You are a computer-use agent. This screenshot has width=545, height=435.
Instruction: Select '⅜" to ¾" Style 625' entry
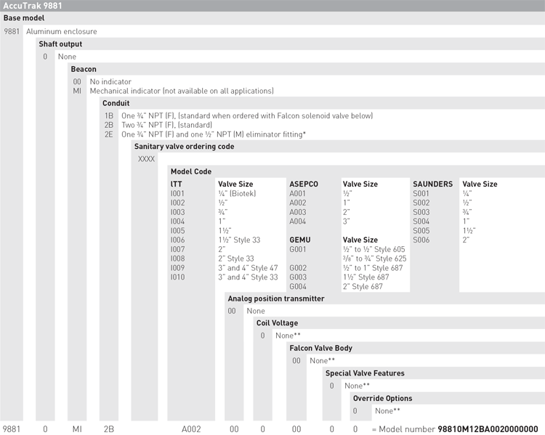click(375, 259)
